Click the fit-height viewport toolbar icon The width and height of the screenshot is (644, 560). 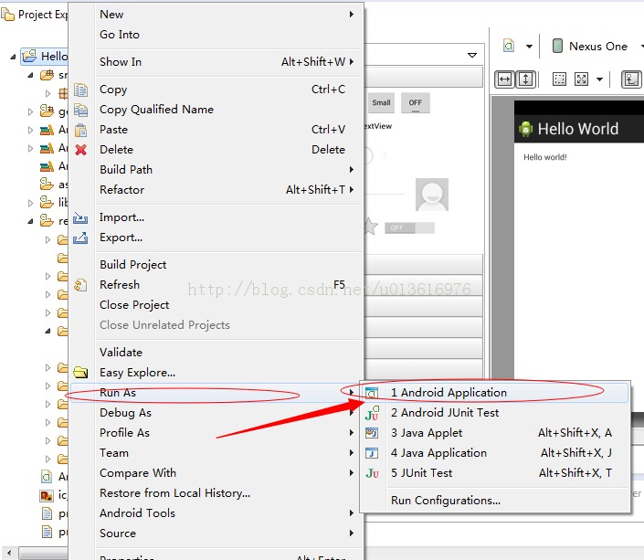click(526, 79)
